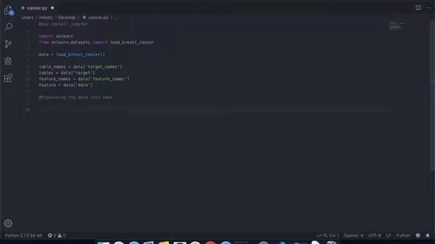Change end of line sequence LF
The height and width of the screenshot is (244, 435).
tap(388, 235)
